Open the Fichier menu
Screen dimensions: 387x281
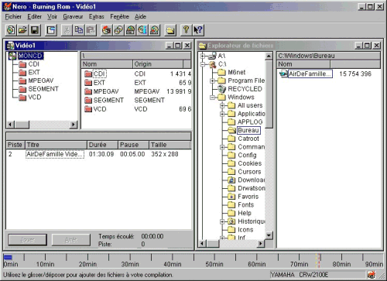[13, 16]
